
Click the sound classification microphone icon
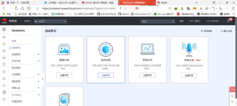point(189,49)
